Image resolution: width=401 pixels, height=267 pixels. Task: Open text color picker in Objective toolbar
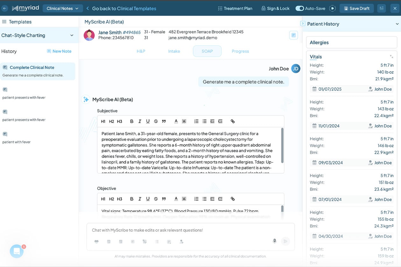tap(176, 199)
